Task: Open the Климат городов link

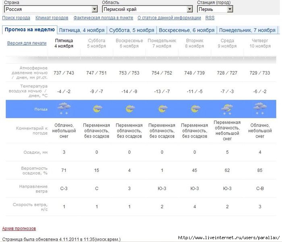Action: pyautogui.click(x=52, y=18)
